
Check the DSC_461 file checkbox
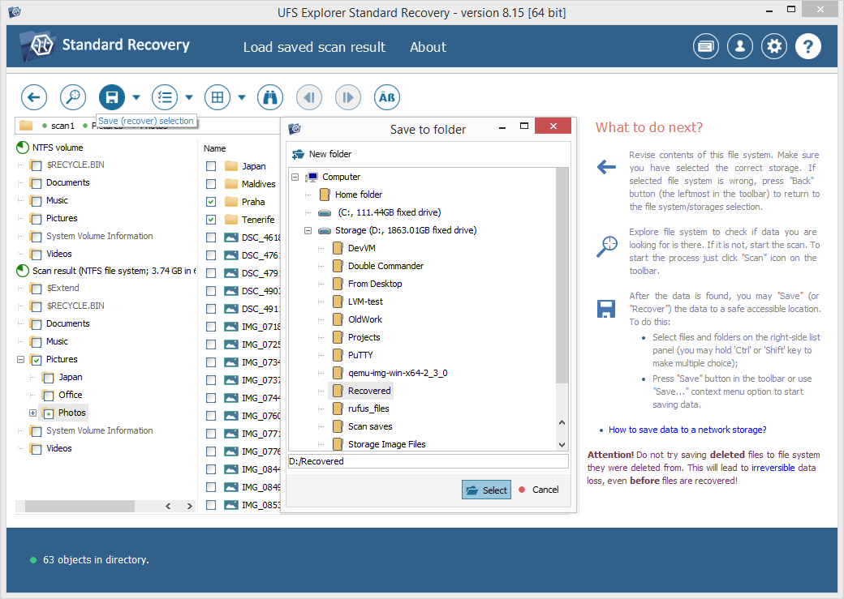point(211,237)
